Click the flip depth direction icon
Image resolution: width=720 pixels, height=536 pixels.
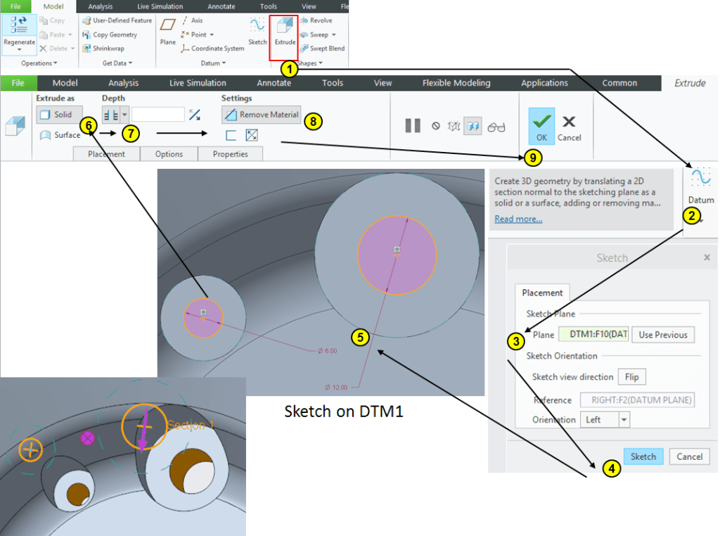coord(195,115)
